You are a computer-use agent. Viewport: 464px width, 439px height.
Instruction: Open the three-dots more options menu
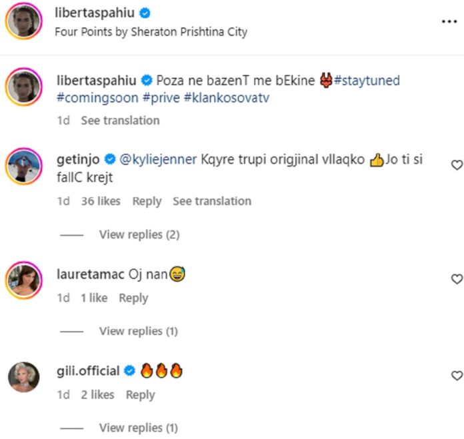pos(449,21)
